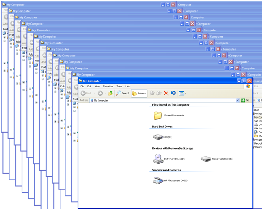
Task: Click the Shared Documents label
Action: pos(174,116)
